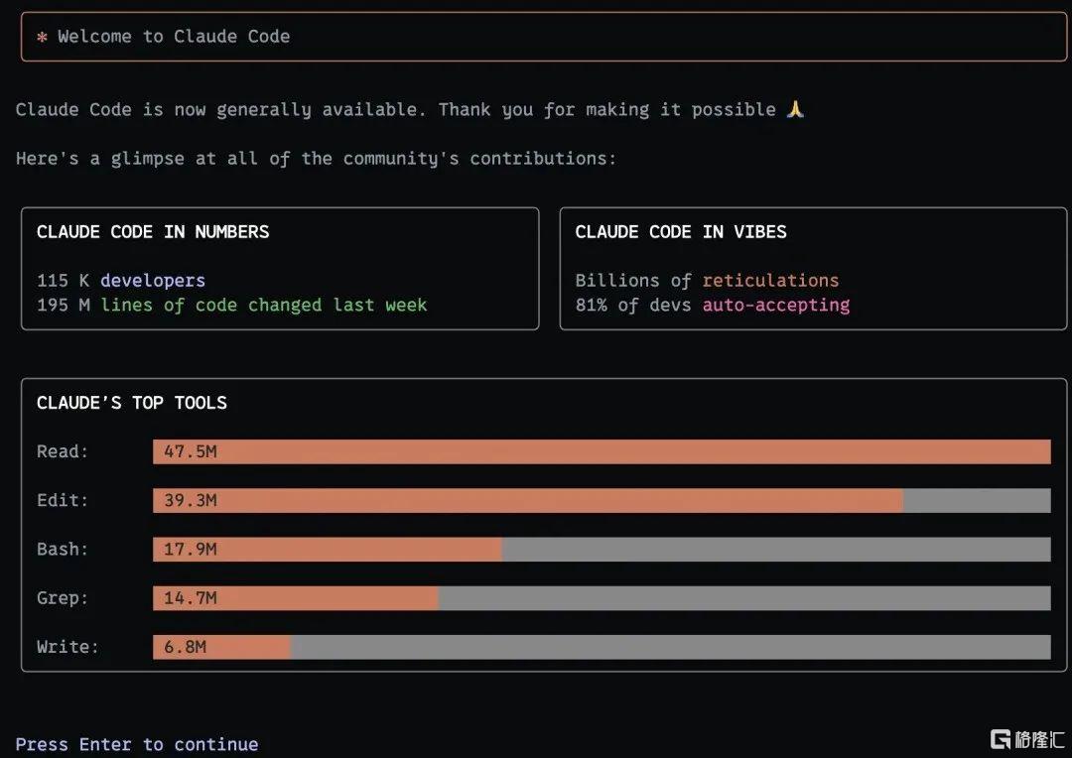The image size is (1072, 758).
Task: Click the "47.5M" value
Action: [x=190, y=451]
